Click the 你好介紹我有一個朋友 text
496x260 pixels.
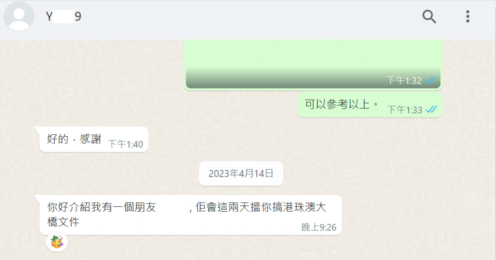click(102, 207)
